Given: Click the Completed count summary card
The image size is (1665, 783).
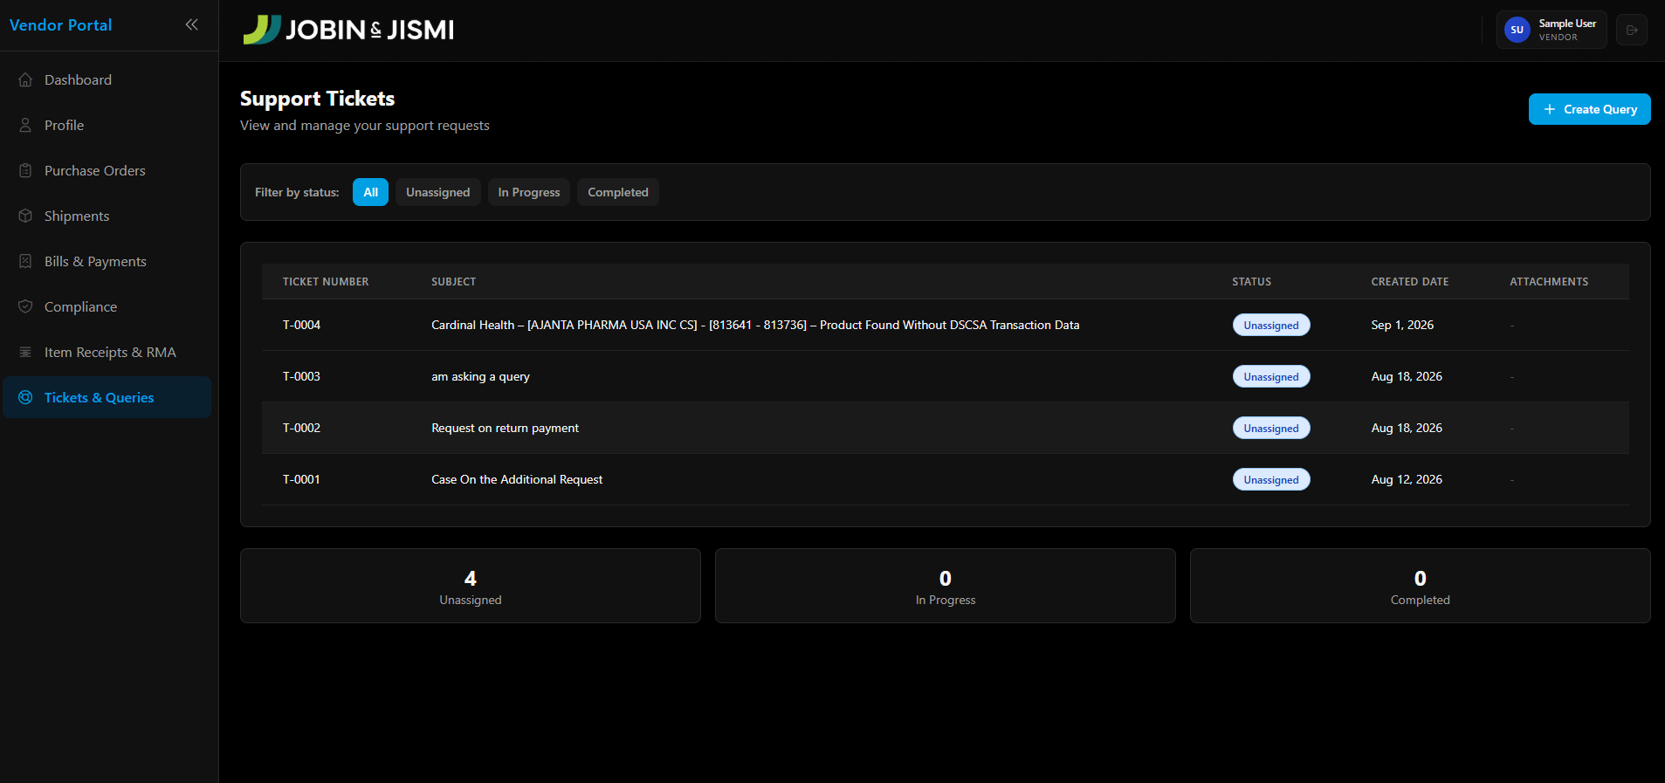Looking at the screenshot, I should tap(1421, 586).
